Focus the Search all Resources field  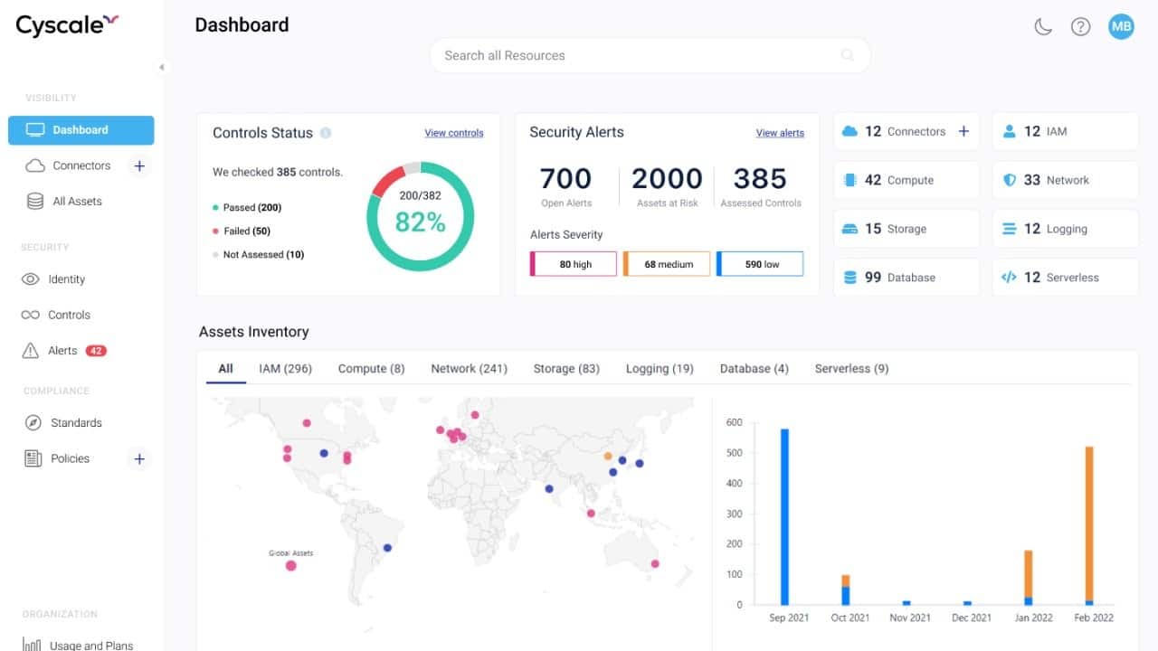point(650,55)
